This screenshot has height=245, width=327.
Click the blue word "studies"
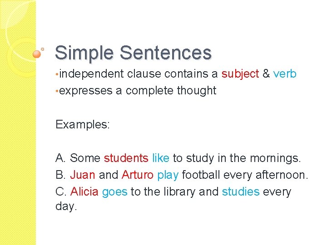coord(241,191)
